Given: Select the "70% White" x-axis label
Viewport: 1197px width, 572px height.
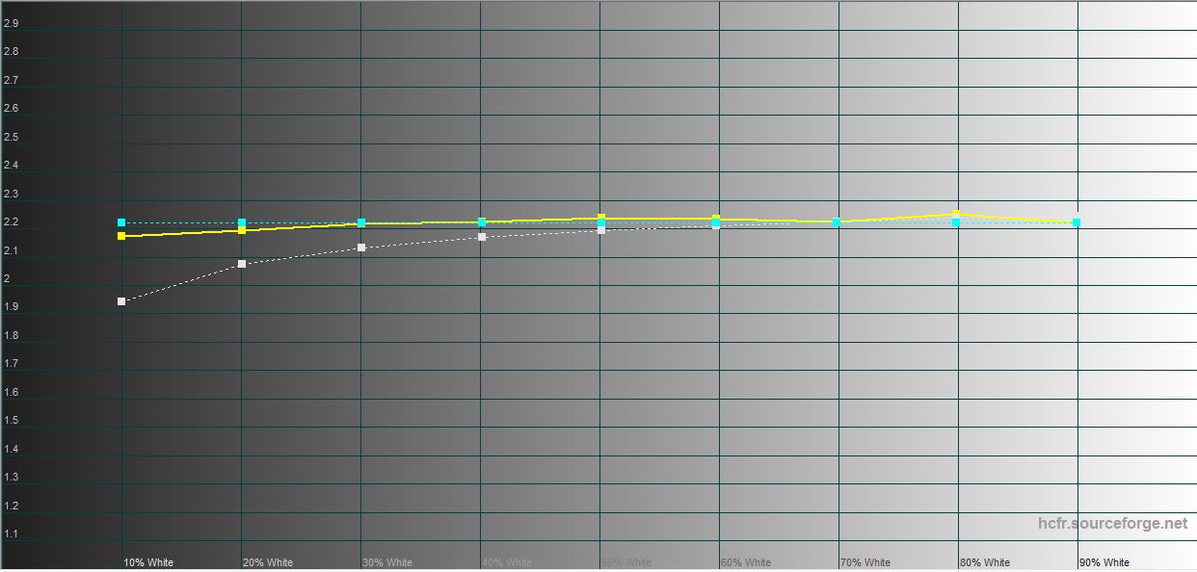Looking at the screenshot, I should tap(865, 562).
